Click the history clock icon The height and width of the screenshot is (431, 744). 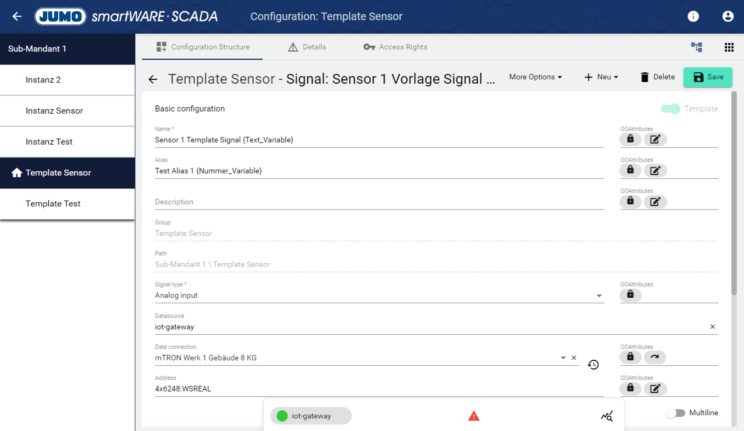(x=593, y=364)
